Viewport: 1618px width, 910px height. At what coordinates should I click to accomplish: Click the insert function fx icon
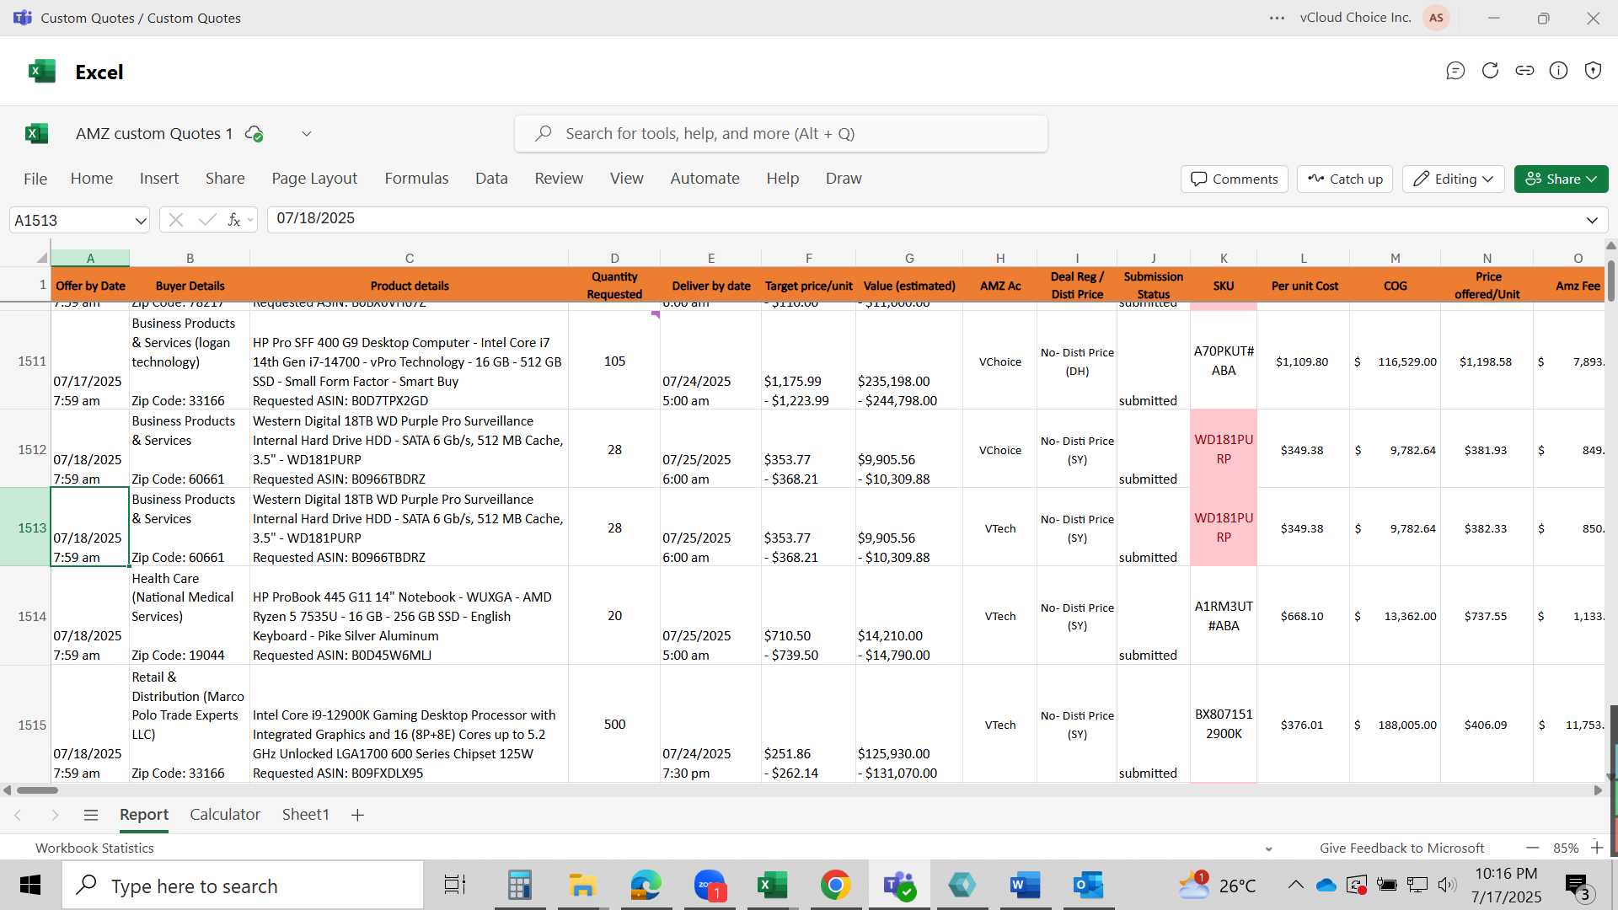pyautogui.click(x=233, y=220)
